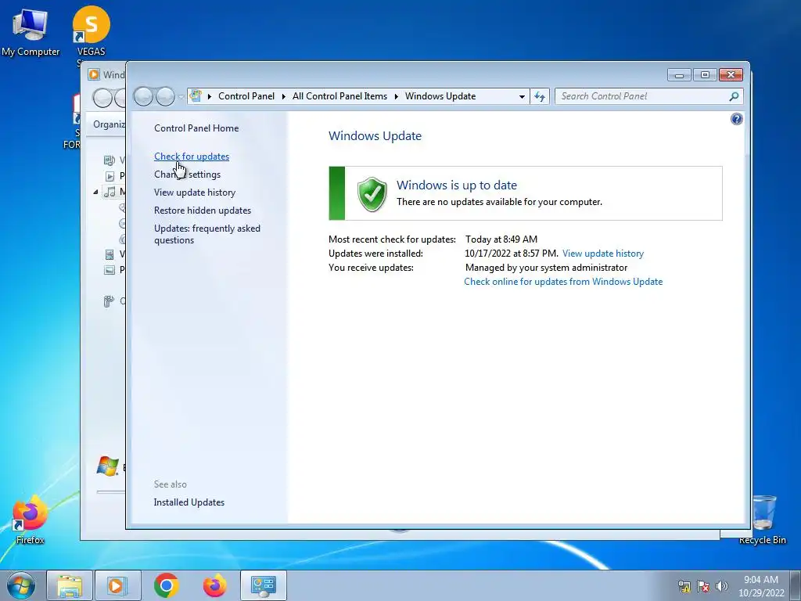Select the My Computer desktop icon
The width and height of the screenshot is (801, 601).
click(31, 31)
